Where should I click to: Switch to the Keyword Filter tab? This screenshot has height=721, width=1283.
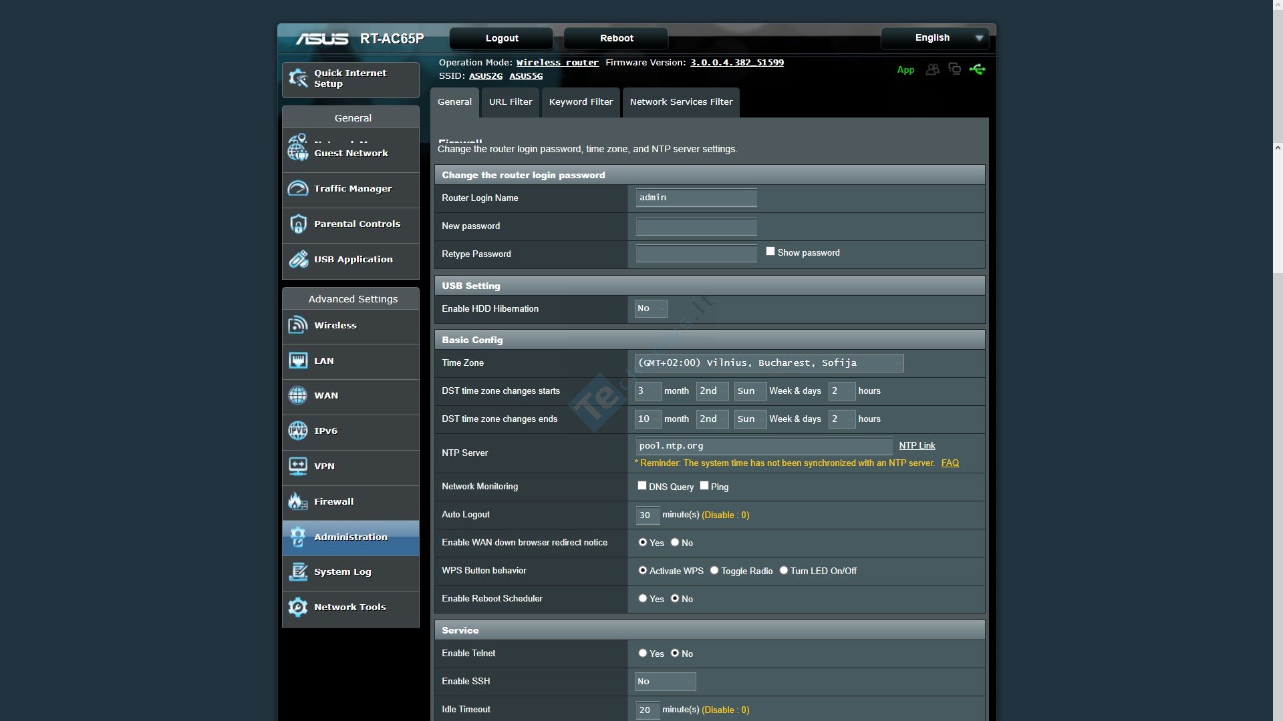coord(581,102)
